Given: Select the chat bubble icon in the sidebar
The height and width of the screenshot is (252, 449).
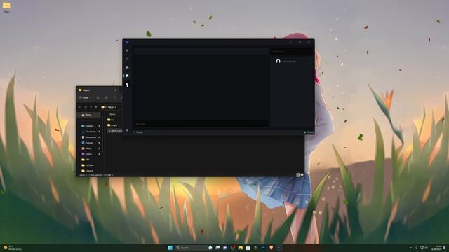Looking at the screenshot, I should click(127, 76).
